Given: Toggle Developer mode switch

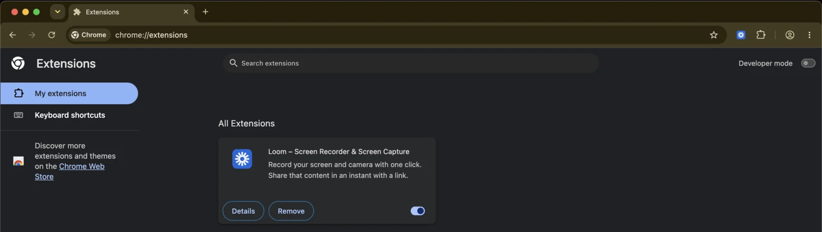Looking at the screenshot, I should tap(808, 63).
